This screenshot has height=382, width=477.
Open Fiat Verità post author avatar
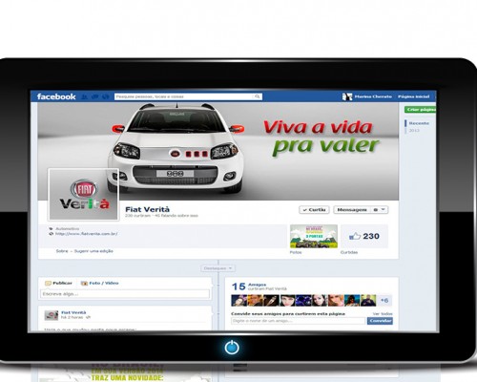click(52, 315)
